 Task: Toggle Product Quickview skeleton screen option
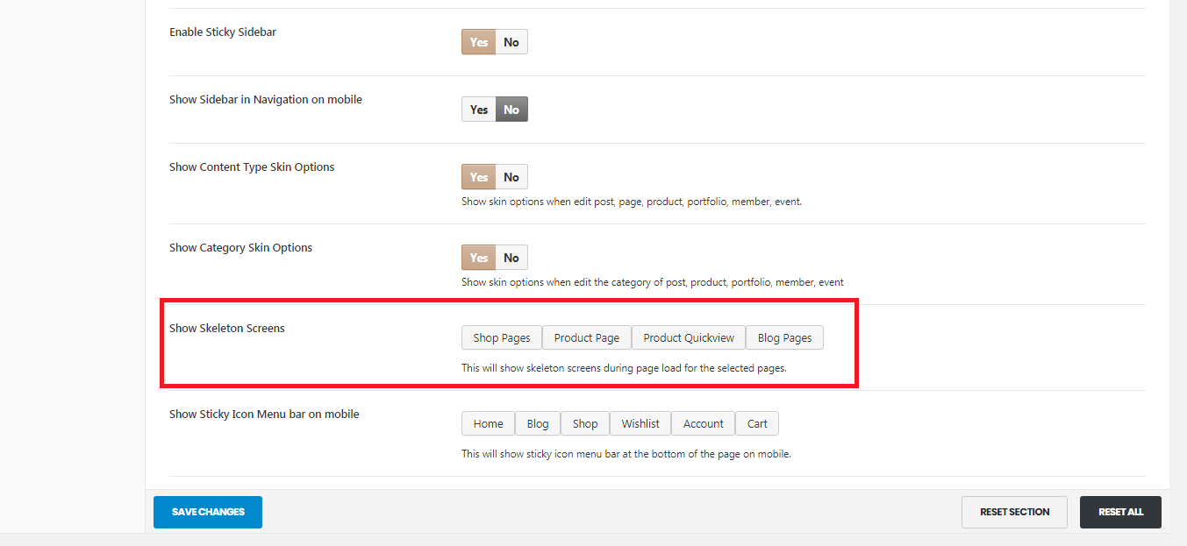pos(689,337)
